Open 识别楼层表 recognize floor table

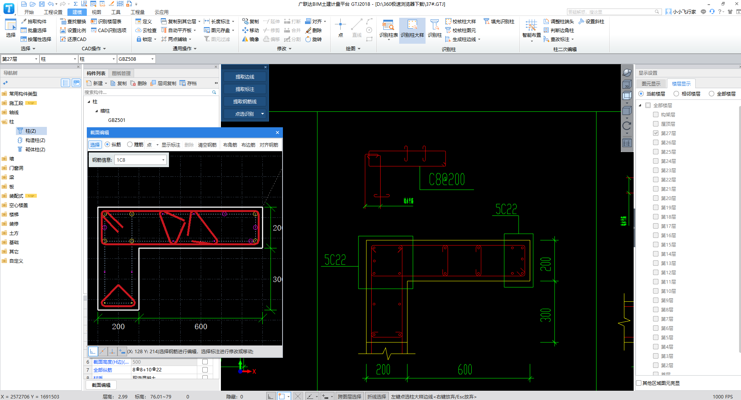[x=106, y=21]
